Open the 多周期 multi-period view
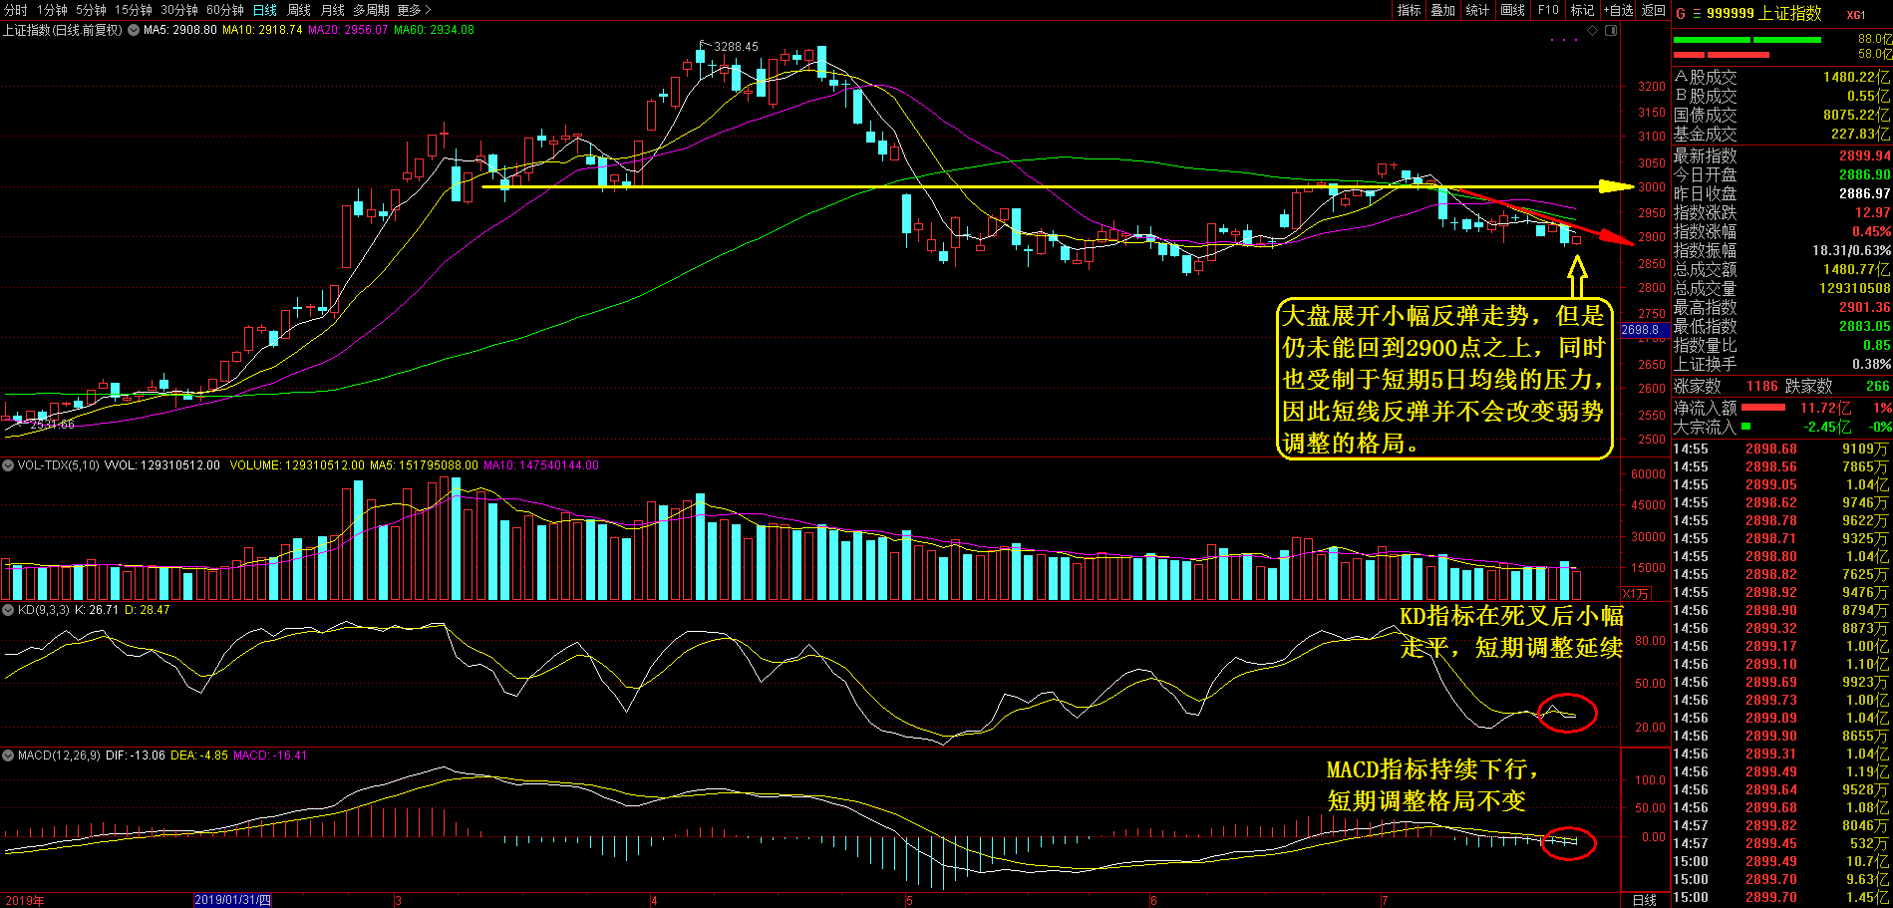This screenshot has height=908, width=1893. (x=371, y=10)
